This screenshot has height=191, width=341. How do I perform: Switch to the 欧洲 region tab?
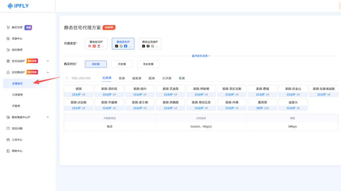(x=152, y=78)
